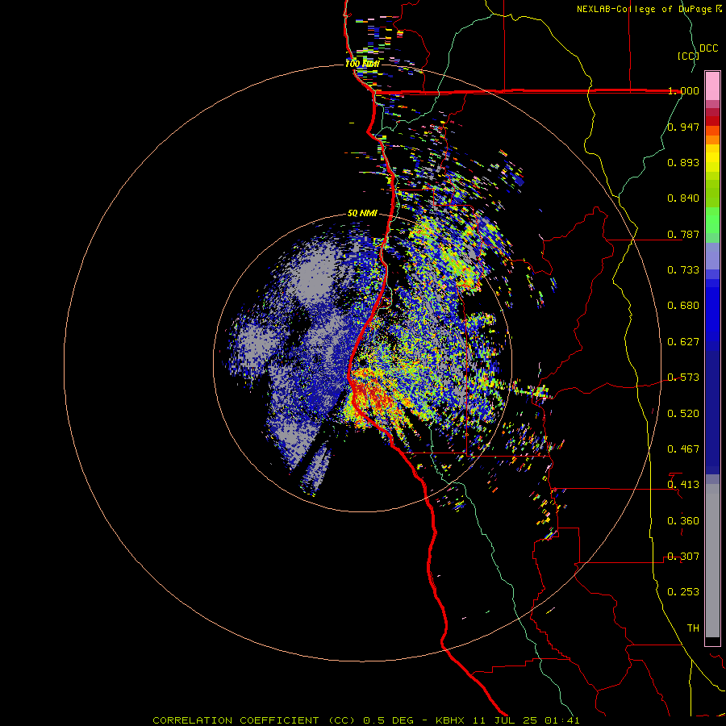
Task: Pick the periwinkle segment near 0.733
Action: click(712, 256)
